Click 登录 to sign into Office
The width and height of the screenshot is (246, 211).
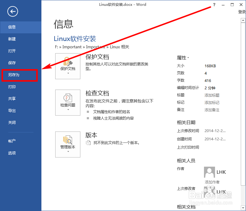pos(242,11)
